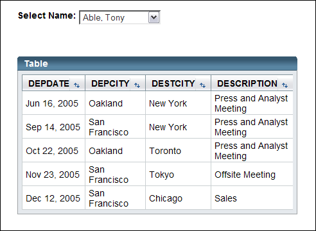Viewport: 316px width, 231px height.
Task: Click the Able, Tony name field
Action: pyautogui.click(x=119, y=17)
